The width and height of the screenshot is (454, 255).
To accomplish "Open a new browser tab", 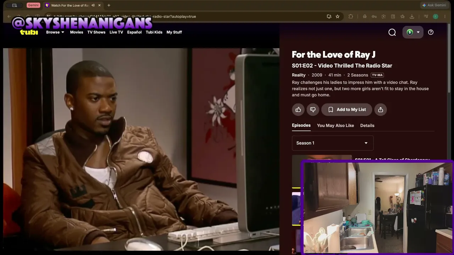I will click(x=109, y=5).
